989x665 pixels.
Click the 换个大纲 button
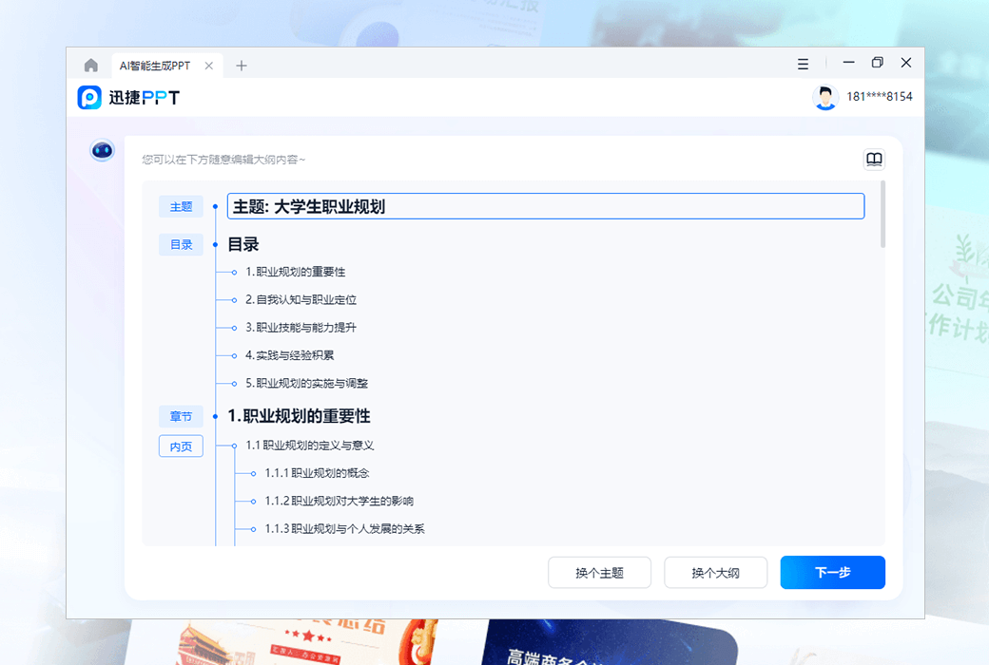[x=715, y=572]
